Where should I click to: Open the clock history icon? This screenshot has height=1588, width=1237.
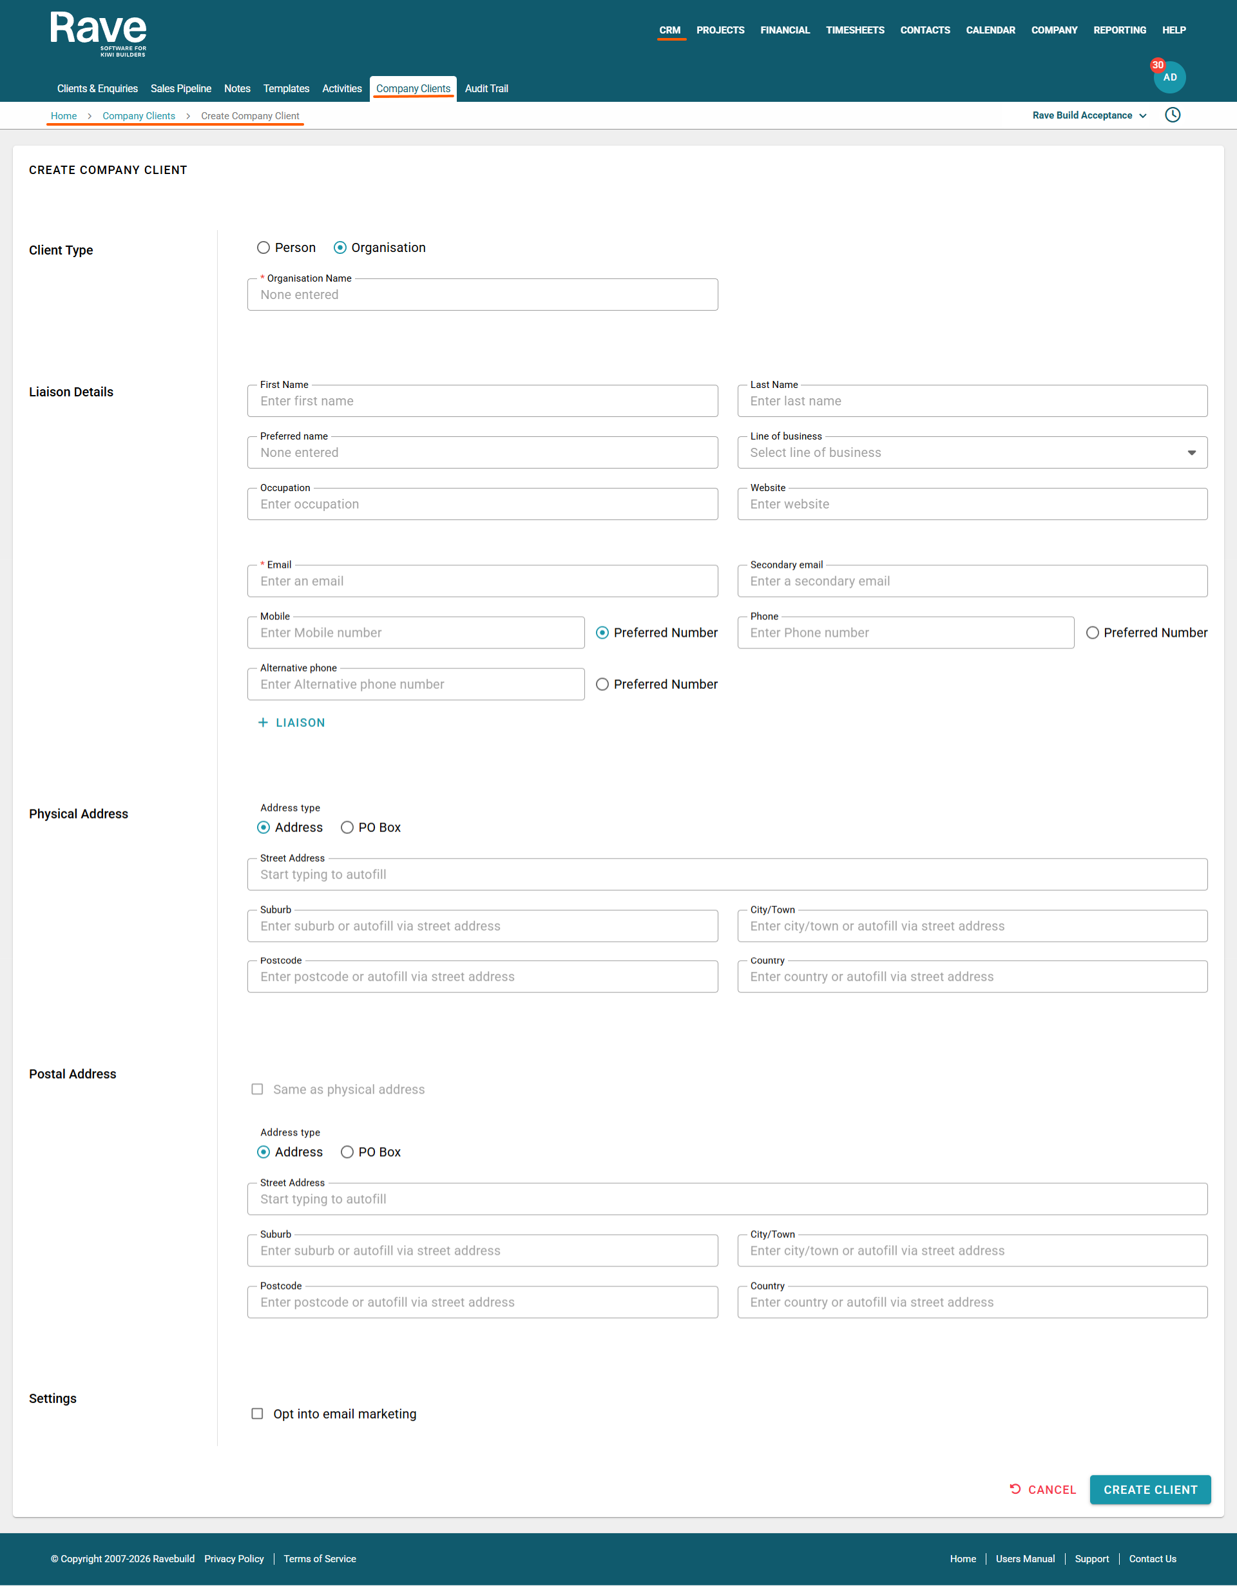pos(1173,115)
